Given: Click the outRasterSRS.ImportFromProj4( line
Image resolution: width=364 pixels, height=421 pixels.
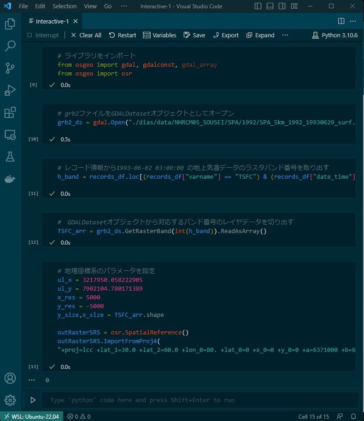Looking at the screenshot, I should click(109, 341).
